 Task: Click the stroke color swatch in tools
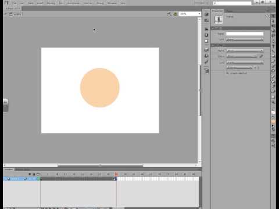(273, 112)
